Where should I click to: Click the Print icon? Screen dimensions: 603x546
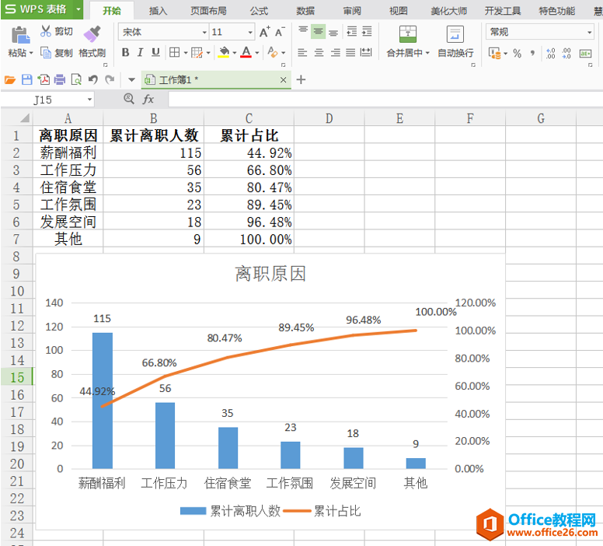point(60,79)
